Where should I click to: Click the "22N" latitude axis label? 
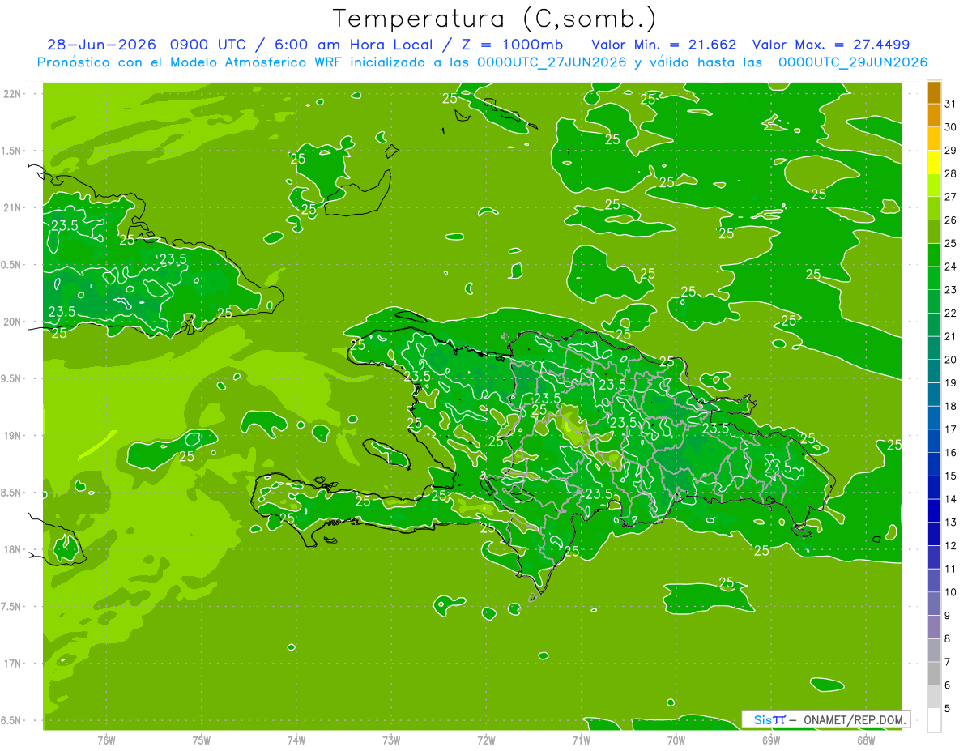tap(13, 94)
